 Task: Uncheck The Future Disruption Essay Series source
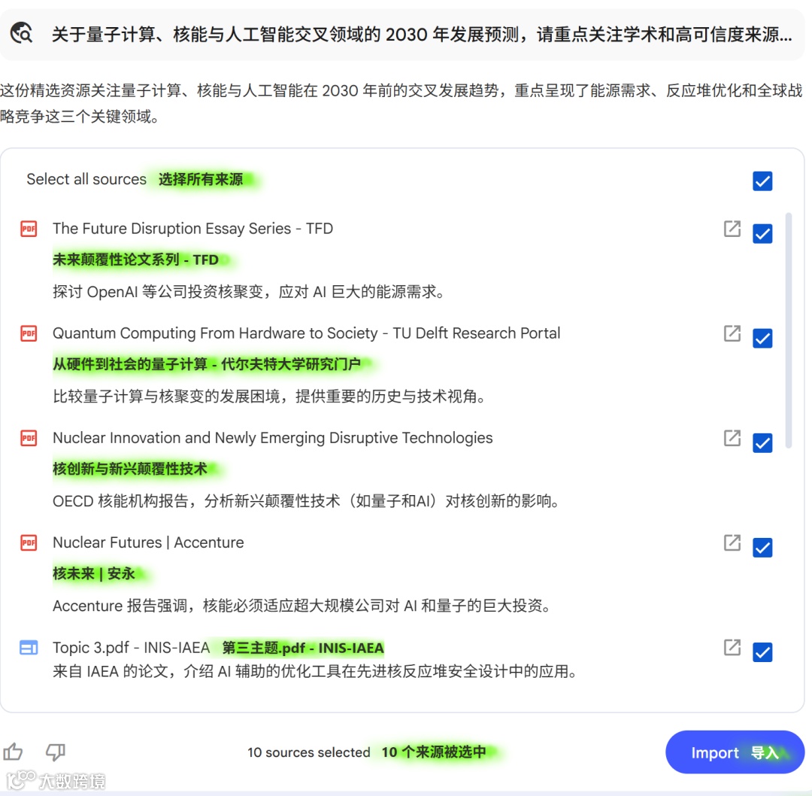[x=762, y=234]
